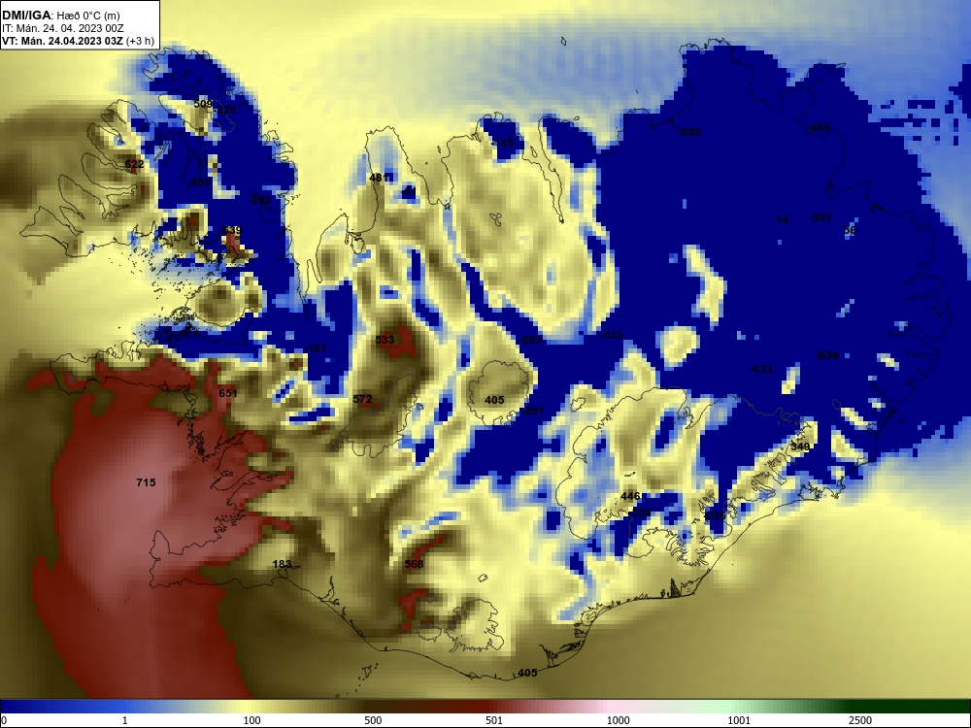Click the 14 value in the blue area

(782, 219)
